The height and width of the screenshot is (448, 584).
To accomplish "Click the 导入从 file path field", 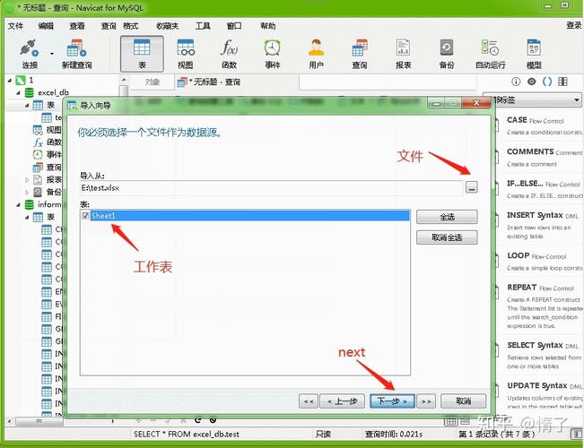I will [271, 188].
